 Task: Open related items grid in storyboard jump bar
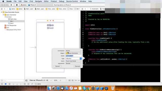click(2, 9)
